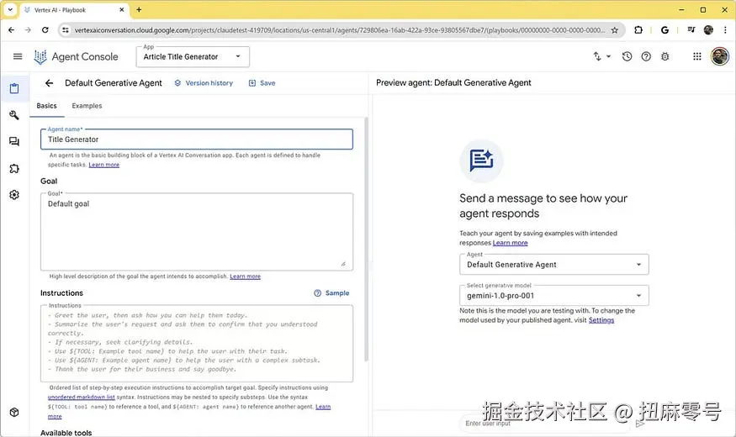
Task: Open the Google account avatar in Agent Console
Action: 719,57
